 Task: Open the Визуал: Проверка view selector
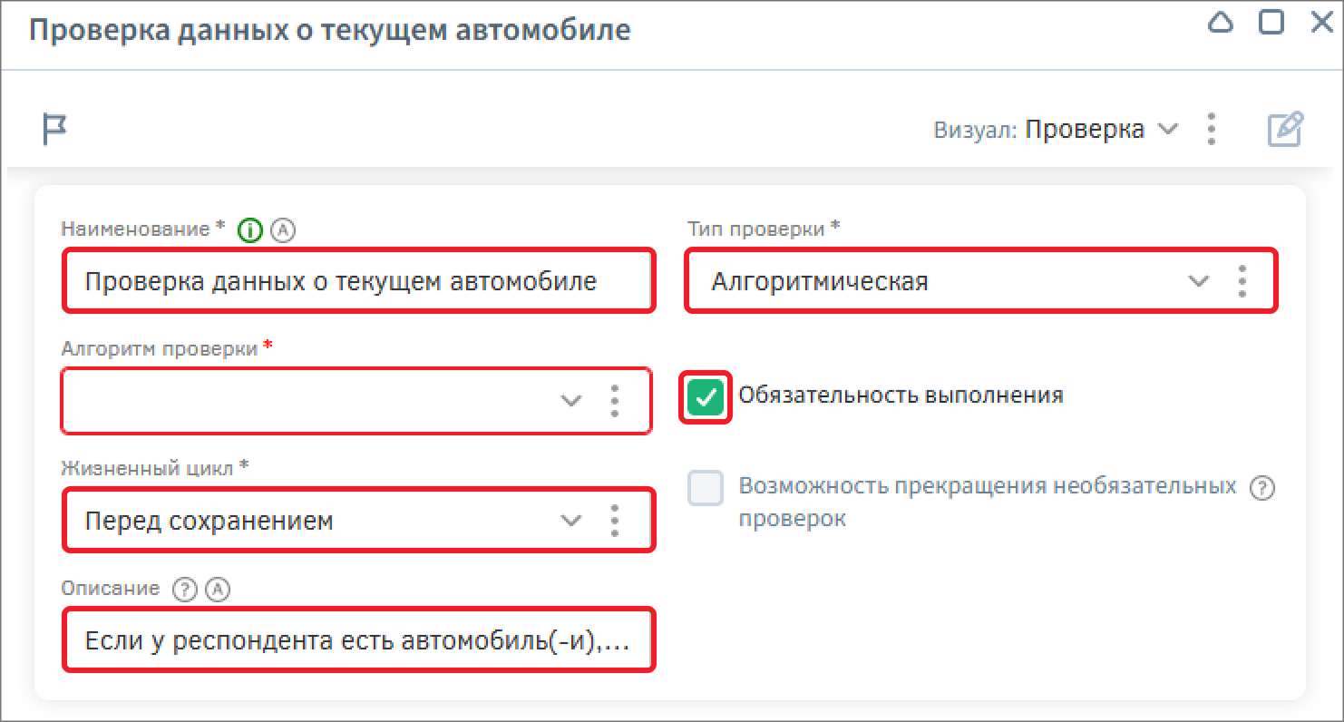[1100, 130]
